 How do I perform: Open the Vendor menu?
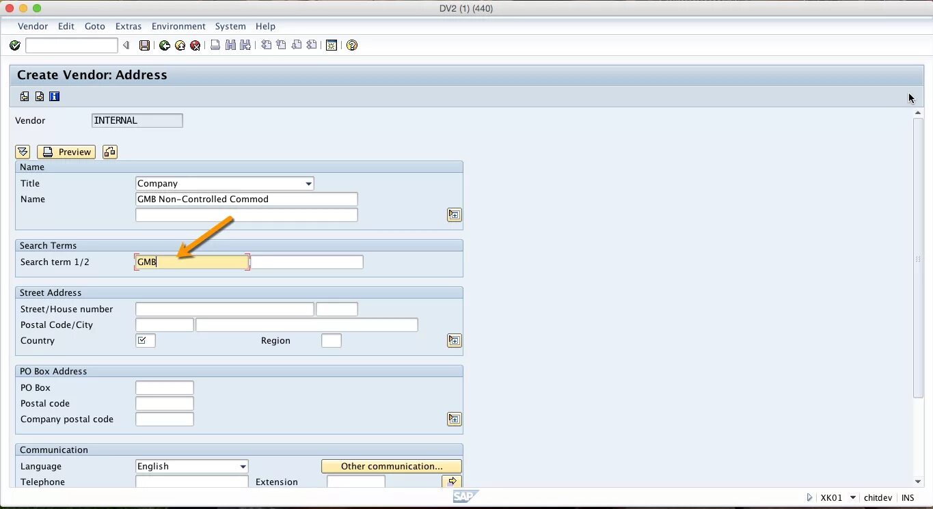[x=33, y=26]
